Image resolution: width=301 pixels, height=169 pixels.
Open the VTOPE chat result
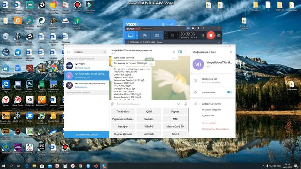point(87,66)
